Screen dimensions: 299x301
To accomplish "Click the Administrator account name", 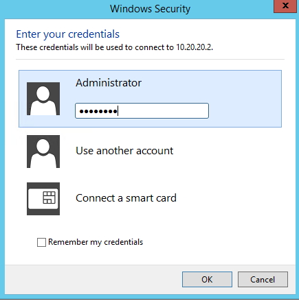I will 109,83.
